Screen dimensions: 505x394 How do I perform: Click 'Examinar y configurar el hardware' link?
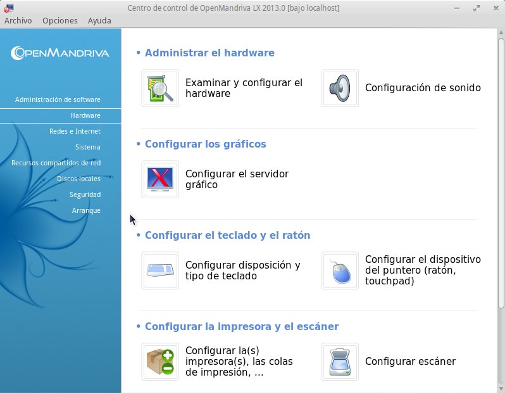[x=244, y=88]
